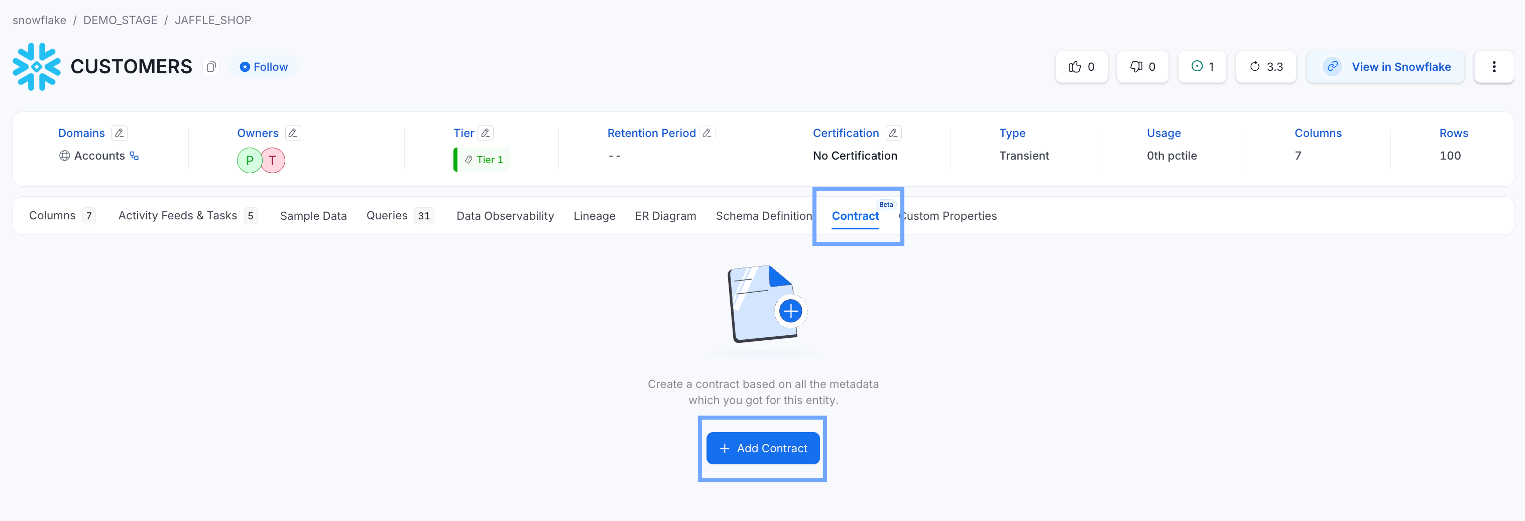Image resolution: width=1525 pixels, height=521 pixels.
Task: Click the Accounts domain inherit icon
Action: (135, 156)
